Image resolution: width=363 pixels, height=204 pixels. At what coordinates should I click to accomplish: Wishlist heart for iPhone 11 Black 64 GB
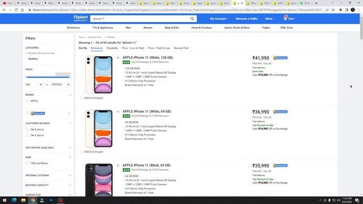click(x=118, y=165)
